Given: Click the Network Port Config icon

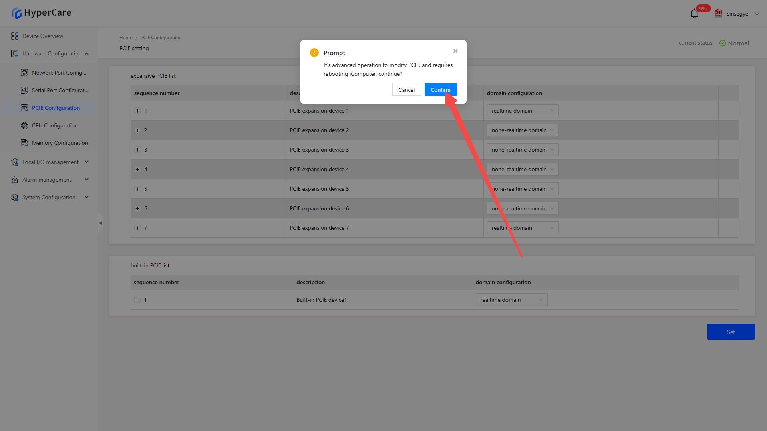Looking at the screenshot, I should [24, 73].
